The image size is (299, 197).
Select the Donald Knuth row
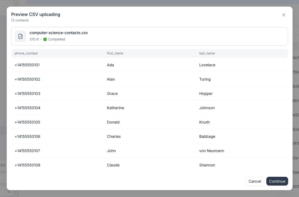pyautogui.click(x=149, y=122)
